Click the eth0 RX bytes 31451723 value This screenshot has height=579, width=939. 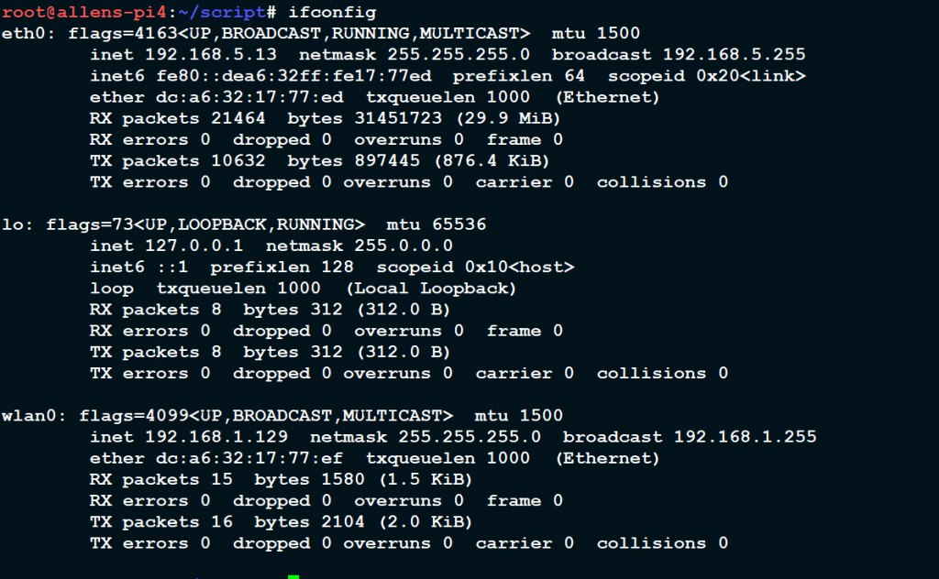(x=398, y=118)
